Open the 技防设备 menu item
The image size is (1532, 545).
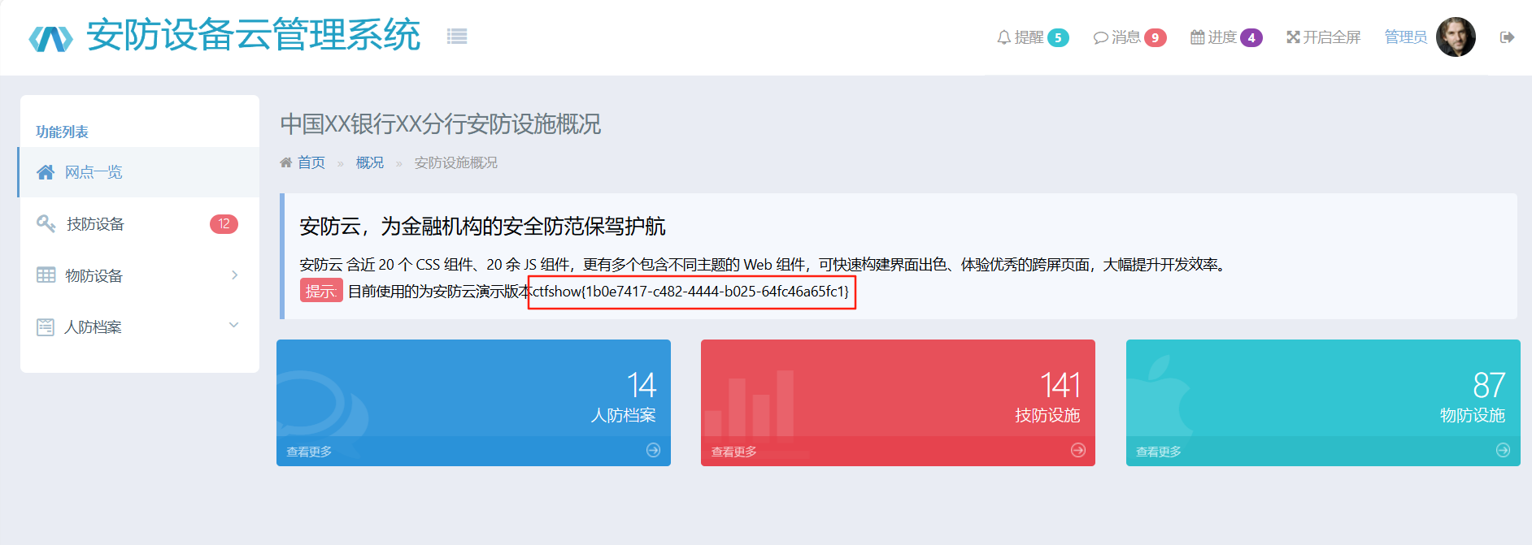click(x=139, y=223)
